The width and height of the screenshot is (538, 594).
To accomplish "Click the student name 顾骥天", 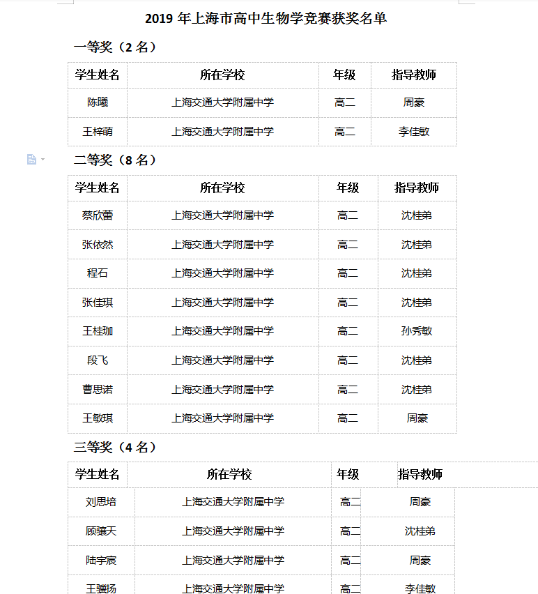I will (x=101, y=531).
